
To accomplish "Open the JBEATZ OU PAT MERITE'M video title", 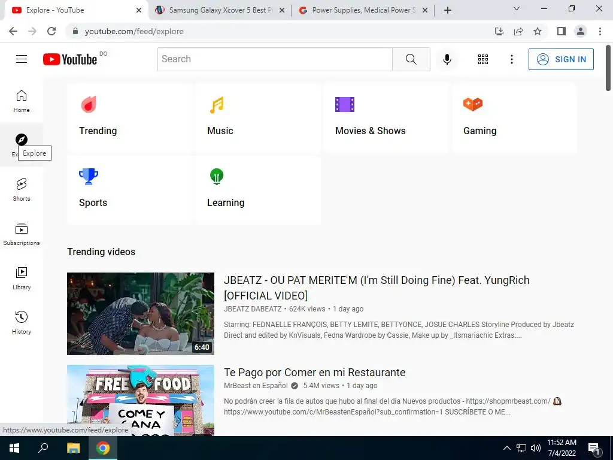I will (377, 288).
